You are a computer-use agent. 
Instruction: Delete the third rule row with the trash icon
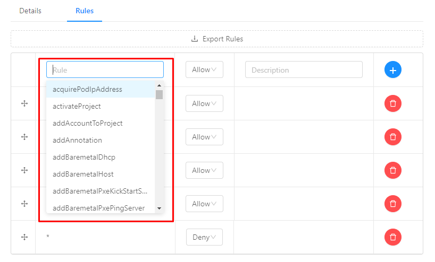[393, 170]
